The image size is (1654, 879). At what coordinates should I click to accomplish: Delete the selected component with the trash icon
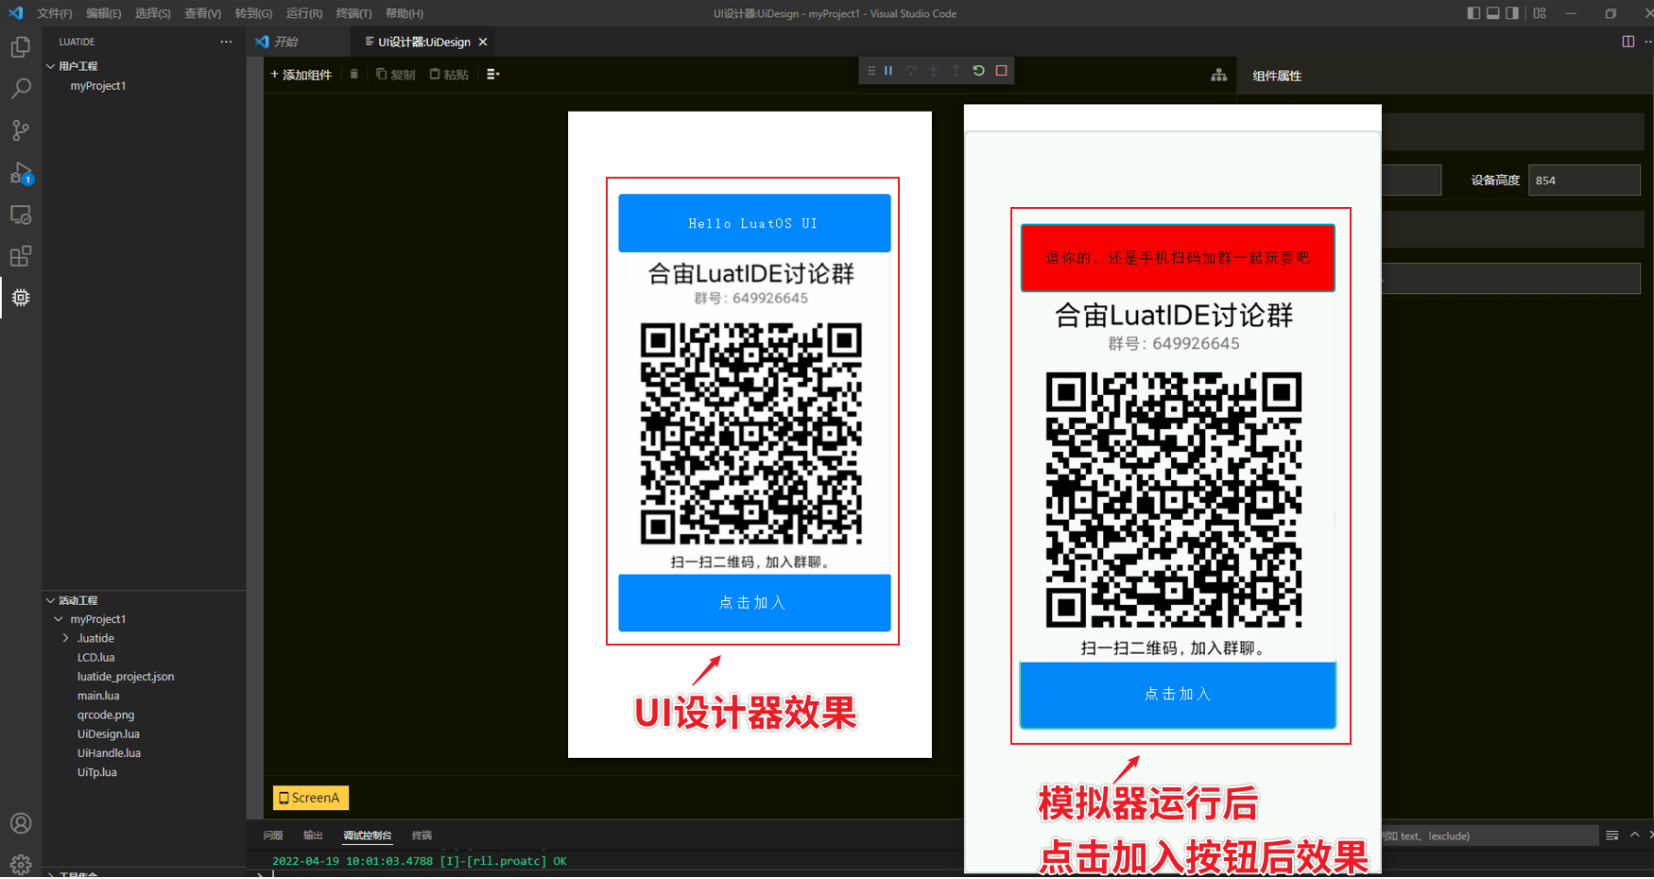[353, 74]
